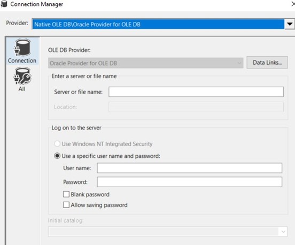The width and height of the screenshot is (295, 245).
Task: Open the All properties wrench icon
Action: point(22,76)
